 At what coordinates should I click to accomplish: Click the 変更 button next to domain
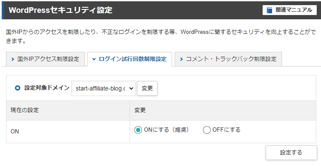147,88
